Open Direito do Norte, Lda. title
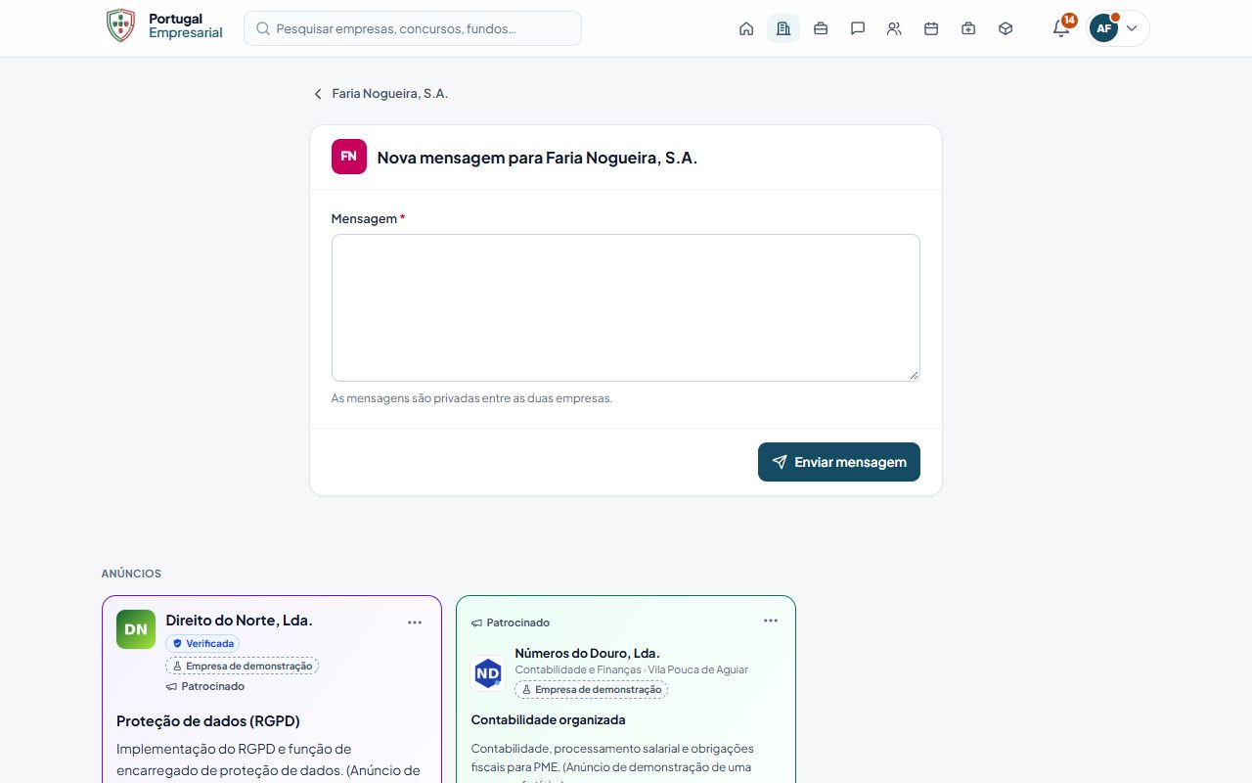 240,621
